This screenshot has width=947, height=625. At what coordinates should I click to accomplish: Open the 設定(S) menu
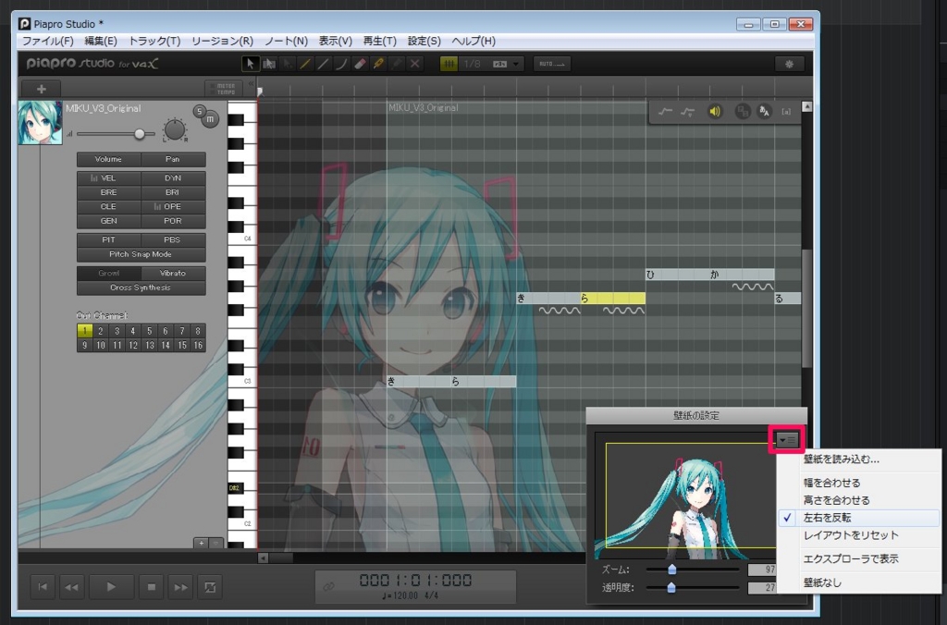(424, 41)
